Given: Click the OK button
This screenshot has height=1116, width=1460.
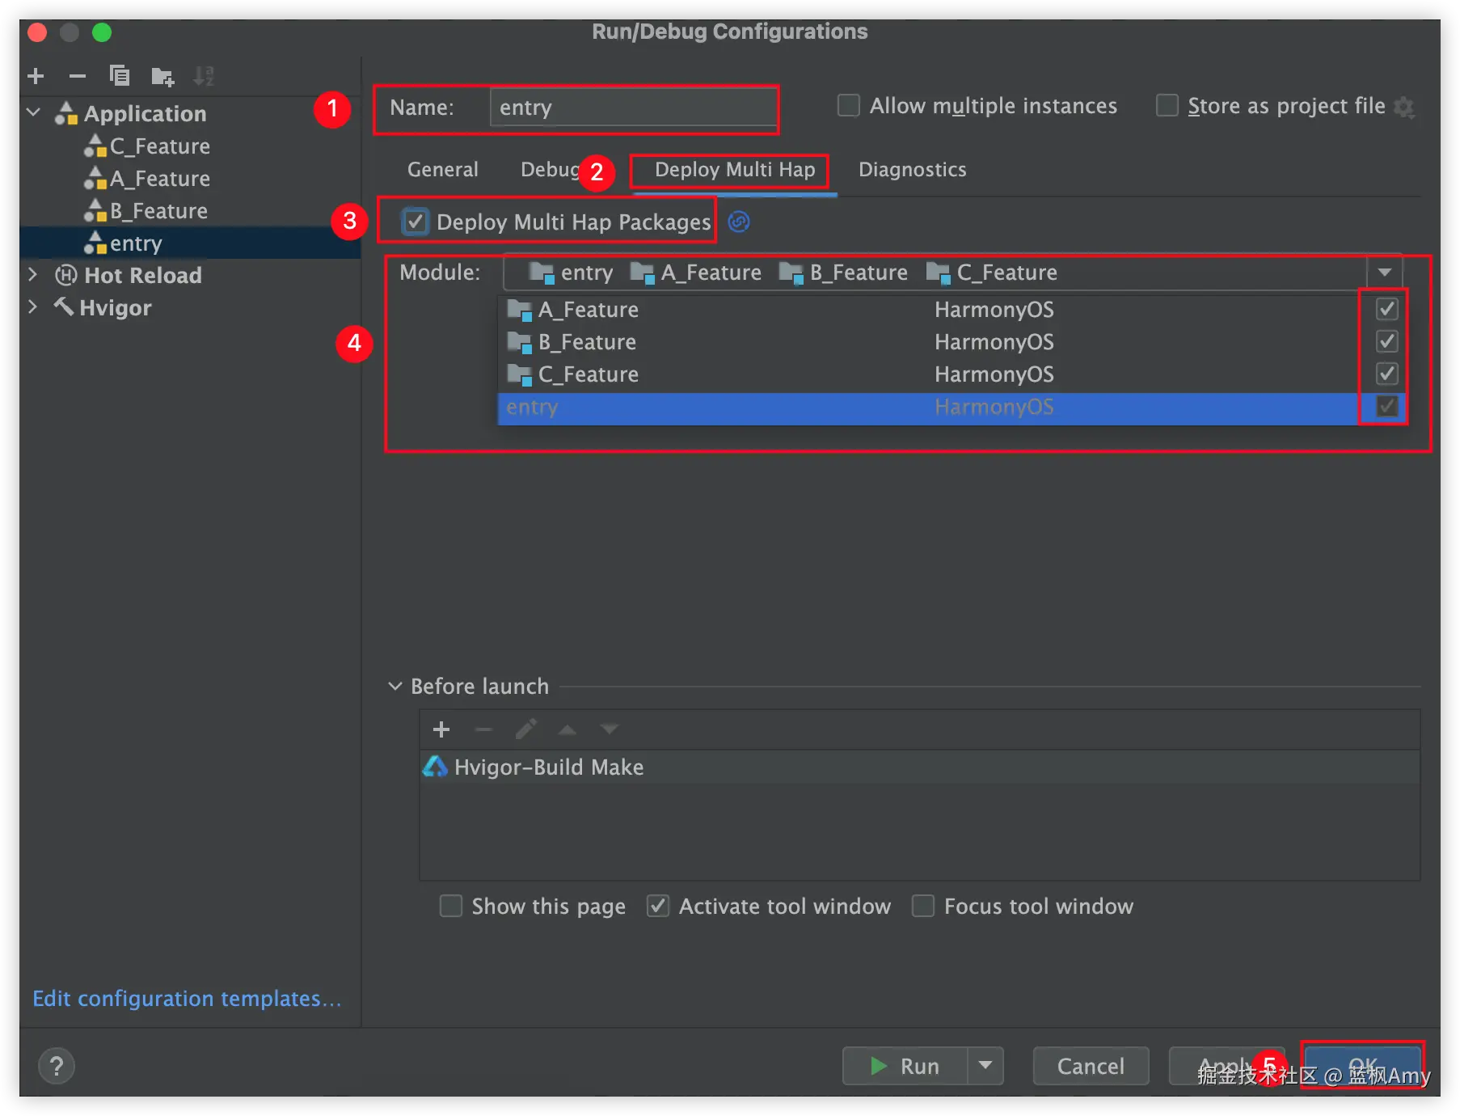Looking at the screenshot, I should tap(1363, 1066).
